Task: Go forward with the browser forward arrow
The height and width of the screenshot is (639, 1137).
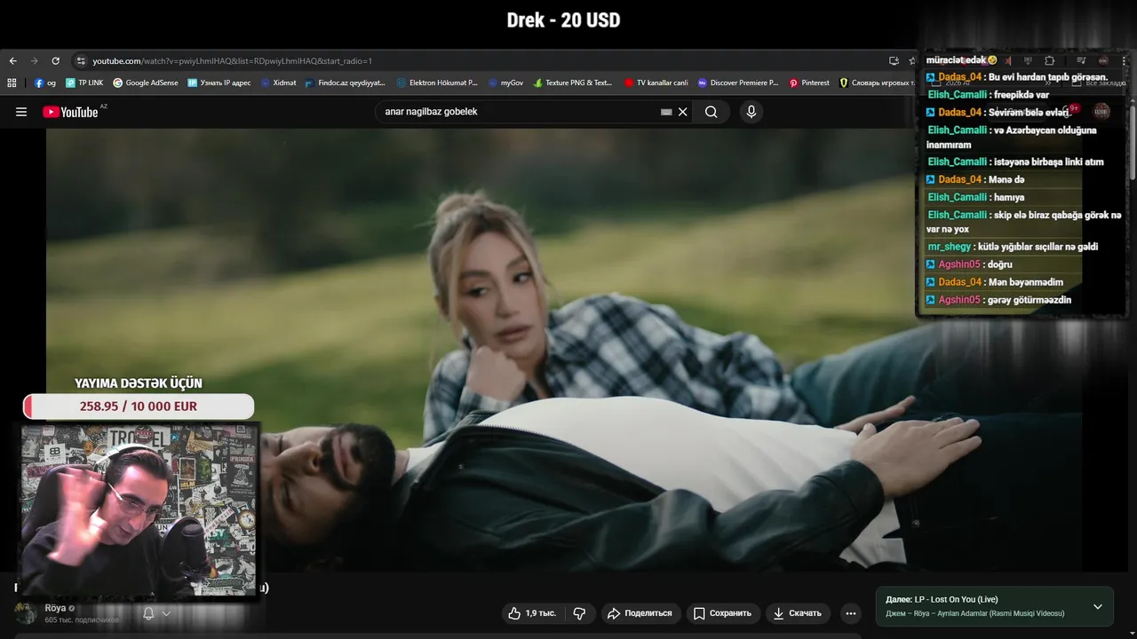Action: 34,61
